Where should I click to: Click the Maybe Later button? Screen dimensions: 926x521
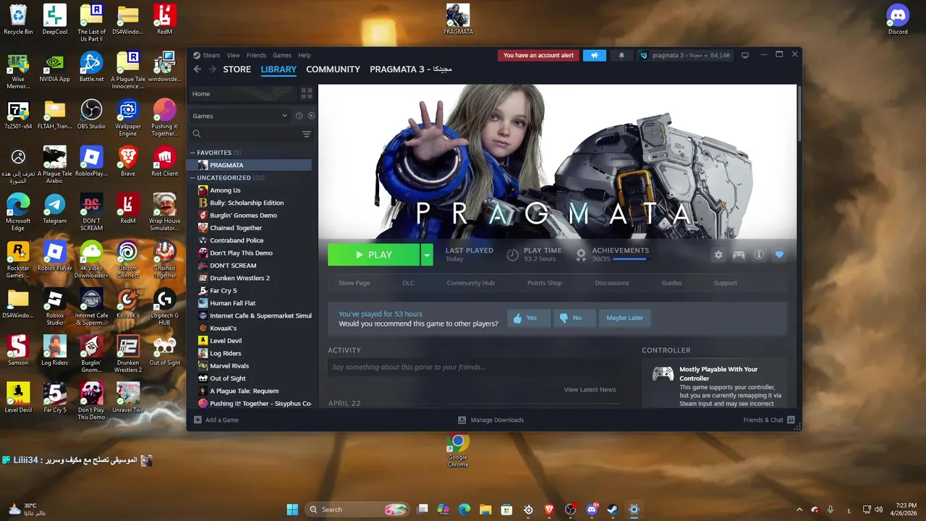(625, 318)
